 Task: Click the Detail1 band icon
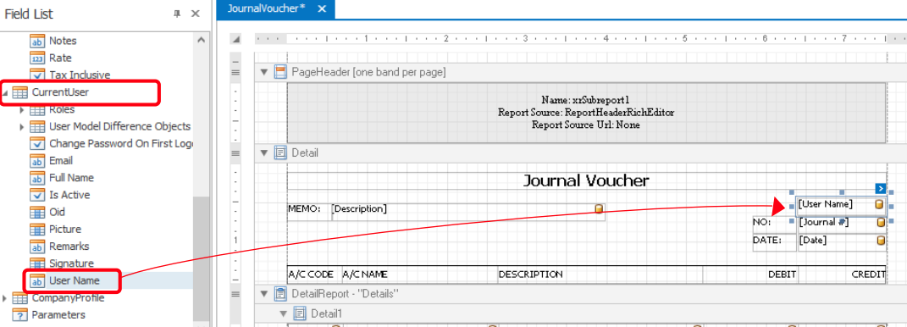point(300,313)
